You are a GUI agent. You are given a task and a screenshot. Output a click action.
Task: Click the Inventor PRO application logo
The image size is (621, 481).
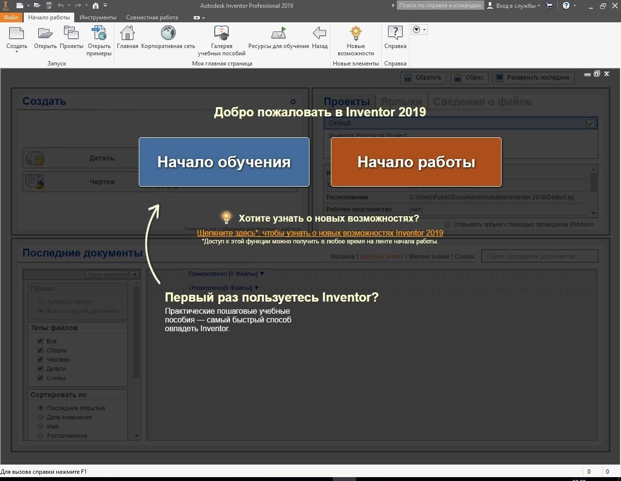point(5,5)
